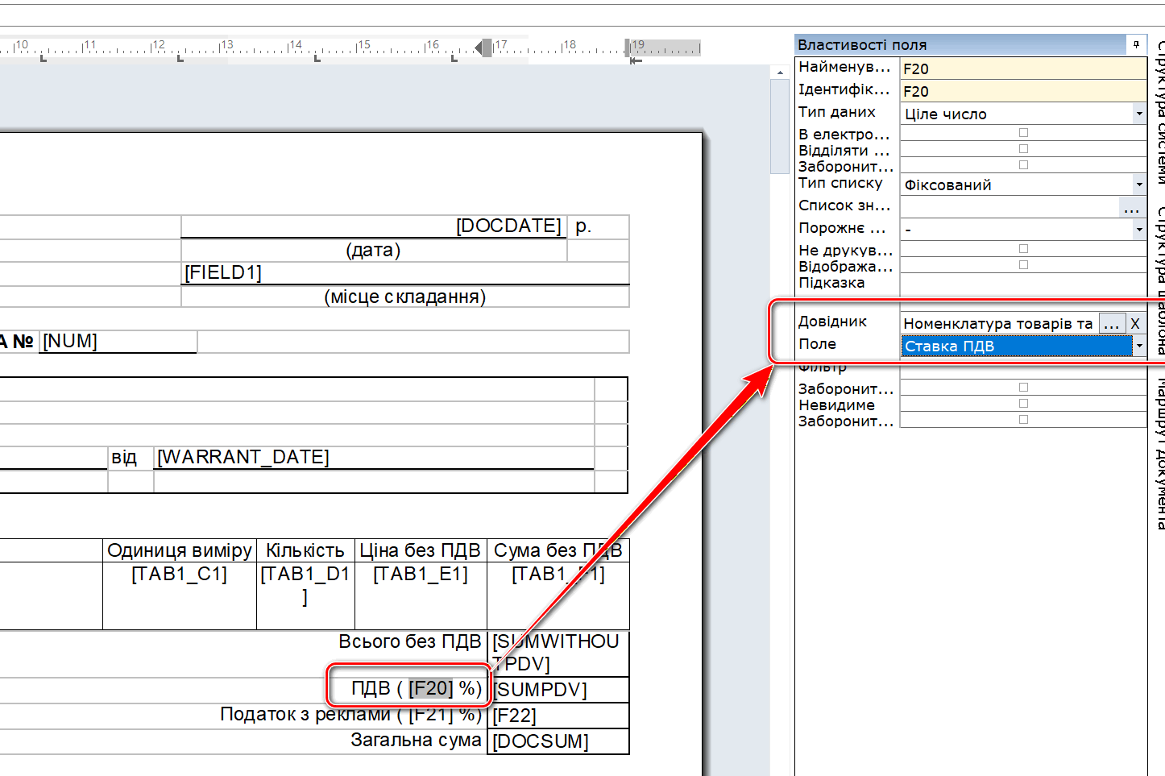Expand the Тип даних dropdown

(x=1138, y=114)
